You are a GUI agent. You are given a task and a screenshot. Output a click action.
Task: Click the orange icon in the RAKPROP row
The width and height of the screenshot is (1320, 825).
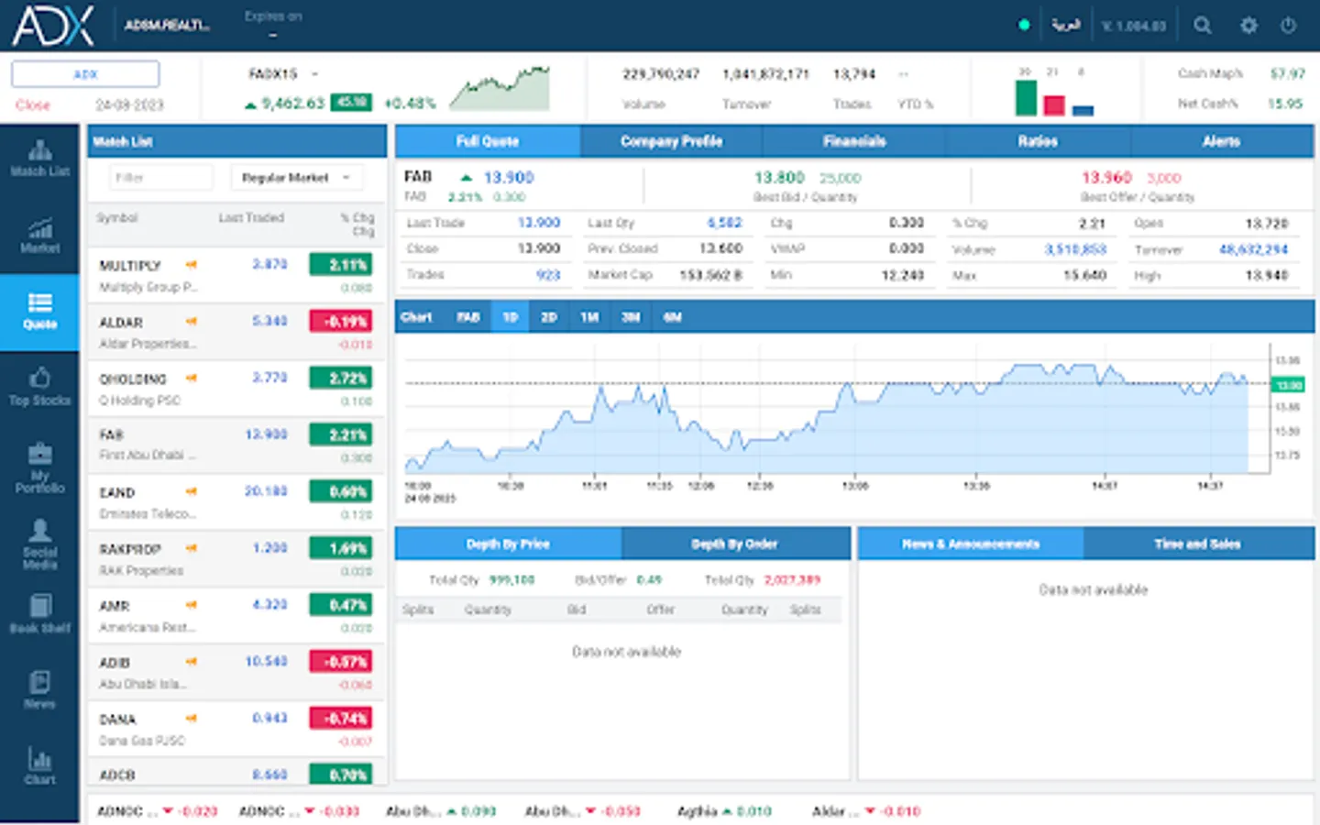[x=192, y=548]
